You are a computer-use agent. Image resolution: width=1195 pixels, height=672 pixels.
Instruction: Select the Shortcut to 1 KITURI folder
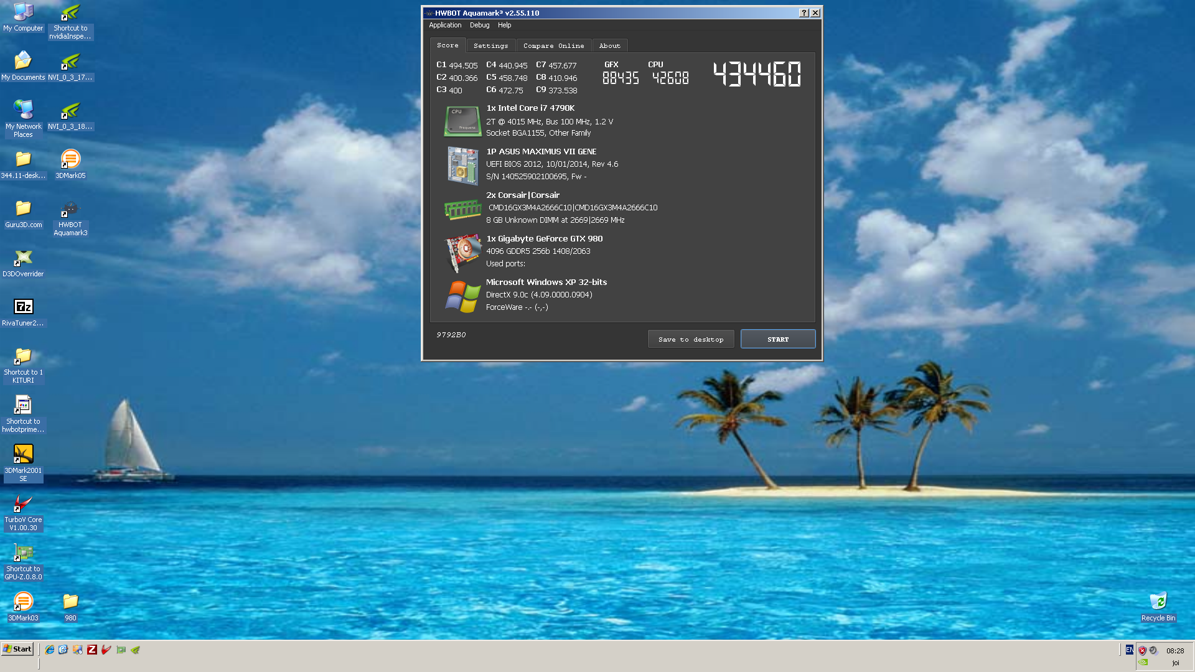23,365
